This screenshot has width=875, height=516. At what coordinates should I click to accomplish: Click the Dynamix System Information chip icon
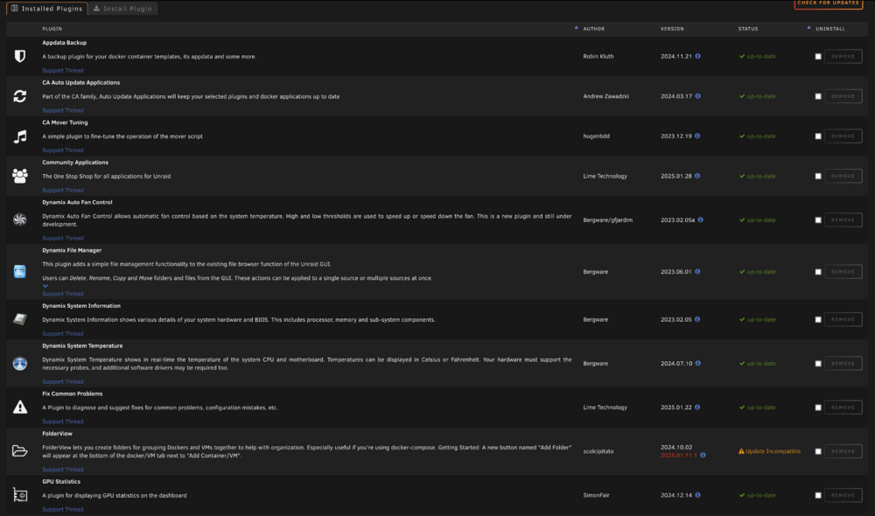click(x=20, y=319)
